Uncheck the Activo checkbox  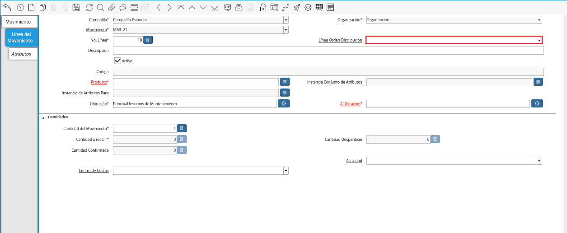pos(118,61)
